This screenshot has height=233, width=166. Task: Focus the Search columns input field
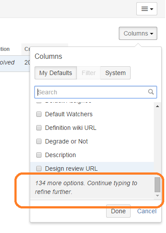[96, 92]
